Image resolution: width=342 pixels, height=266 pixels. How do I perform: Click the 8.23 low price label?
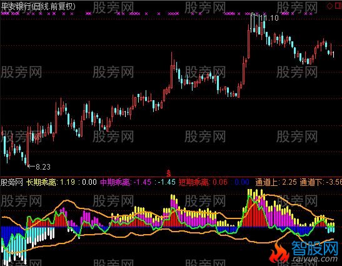[43, 167]
